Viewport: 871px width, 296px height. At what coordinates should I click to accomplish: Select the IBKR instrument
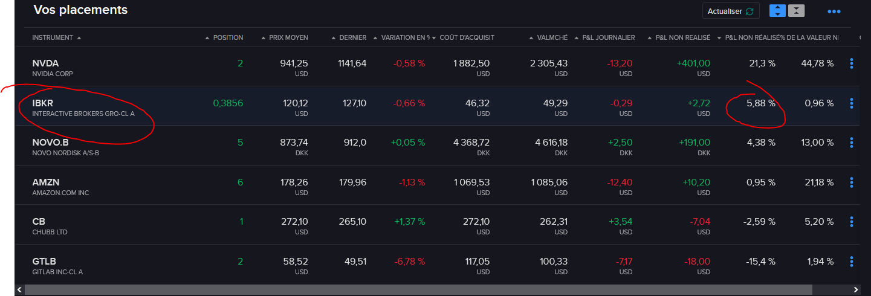(43, 103)
